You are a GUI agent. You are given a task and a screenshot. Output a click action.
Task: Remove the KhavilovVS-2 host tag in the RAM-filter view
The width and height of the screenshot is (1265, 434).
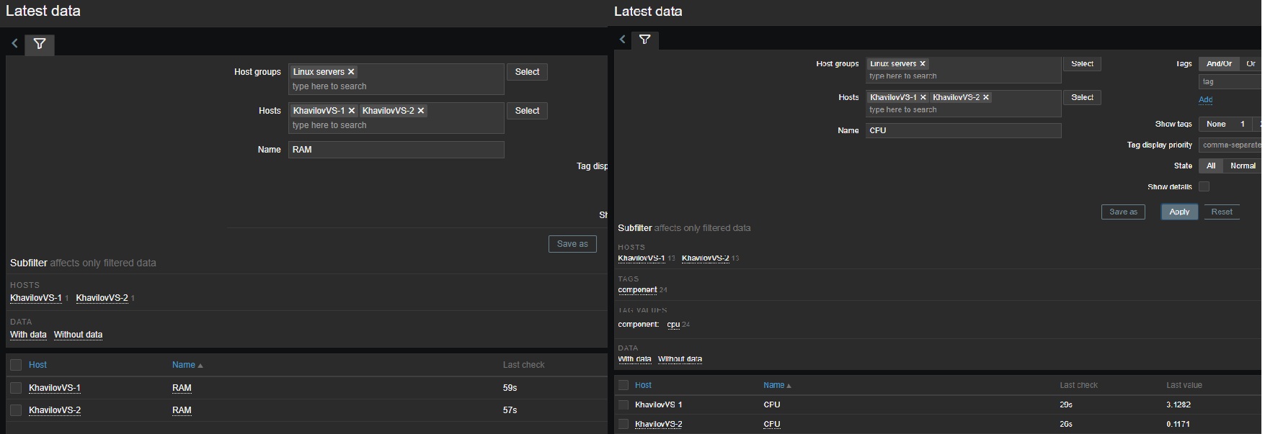tap(421, 111)
